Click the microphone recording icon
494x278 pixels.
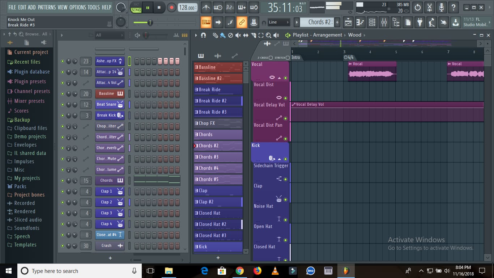tap(441, 7)
